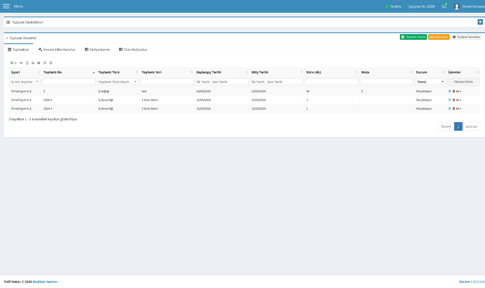Refresh the table with blue refresh icon
Viewport: 485px width, 288px height.
(x=51, y=63)
